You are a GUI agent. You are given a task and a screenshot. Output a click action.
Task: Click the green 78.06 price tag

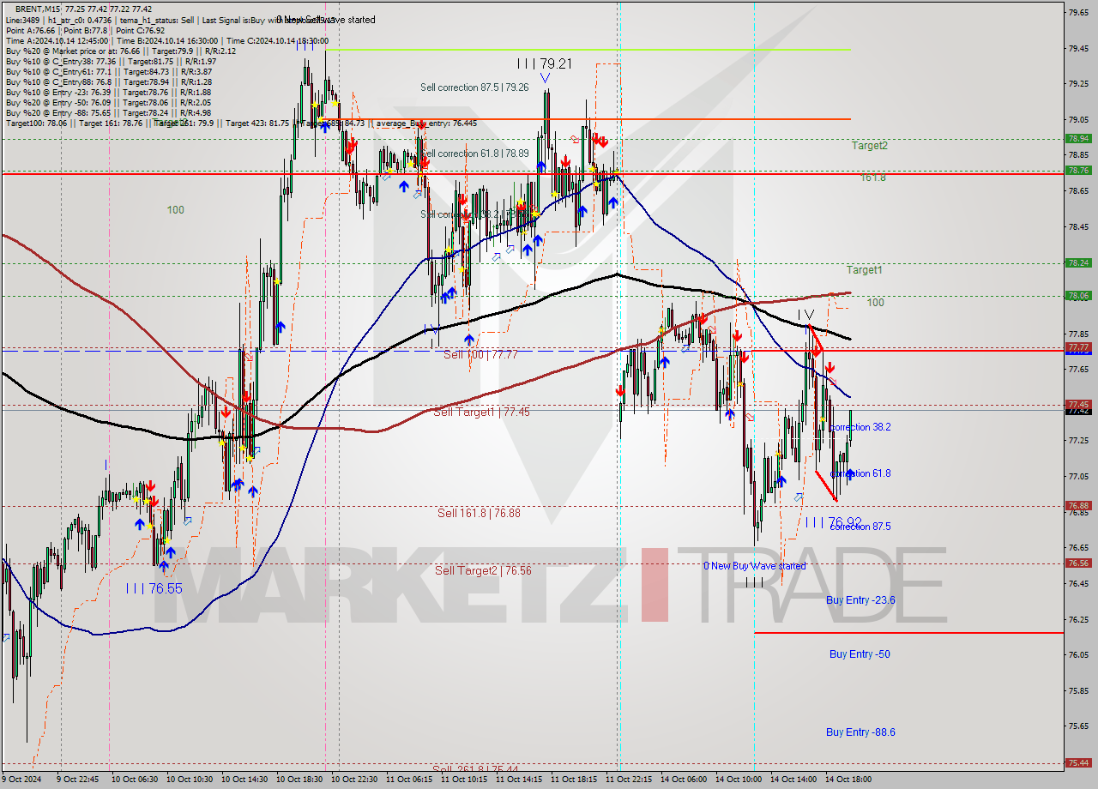click(1078, 295)
